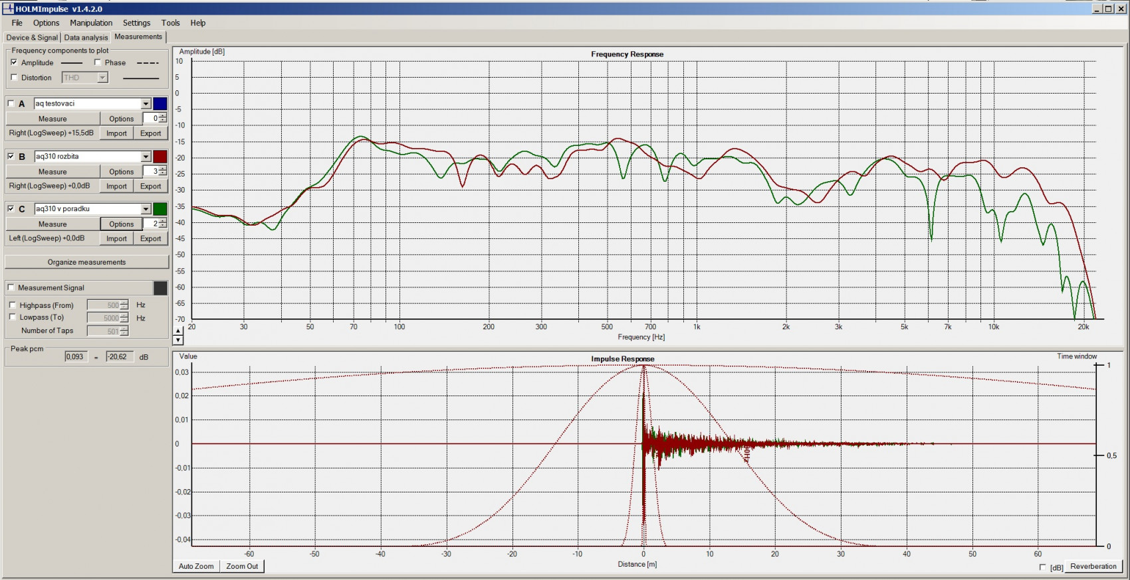Image resolution: width=1130 pixels, height=580 pixels.
Task: Click the spinner arrows for measurement B number
Action: coord(164,171)
